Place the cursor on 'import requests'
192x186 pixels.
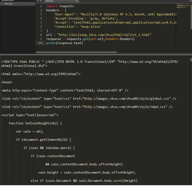pos(60,6)
